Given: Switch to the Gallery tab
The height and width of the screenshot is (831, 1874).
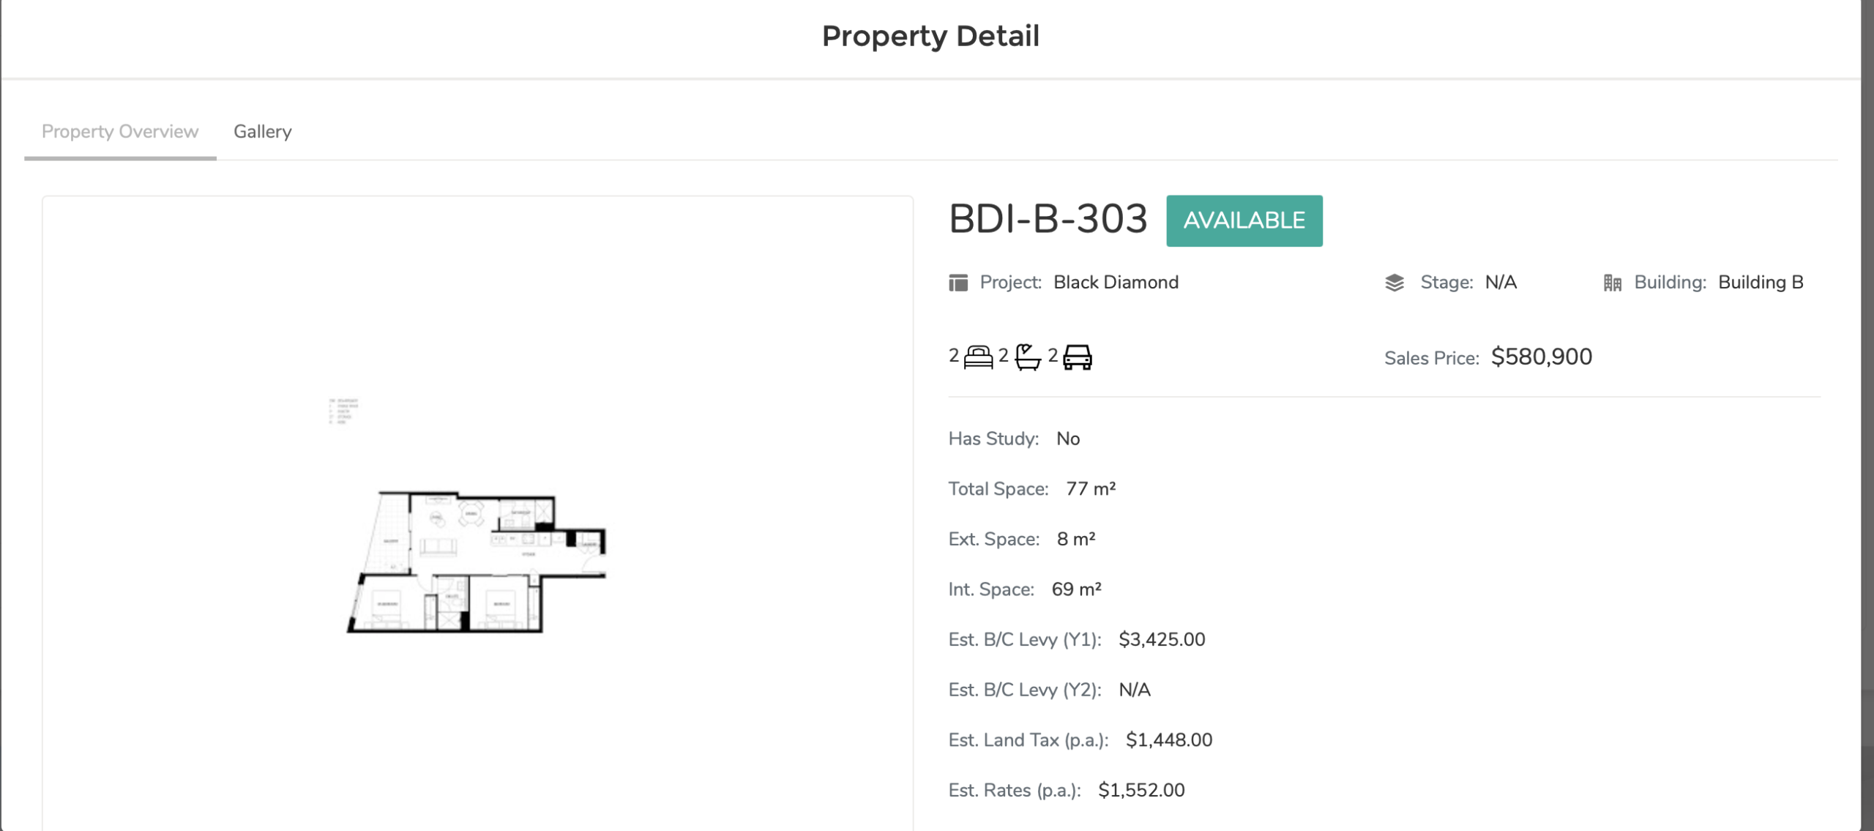Looking at the screenshot, I should (262, 132).
